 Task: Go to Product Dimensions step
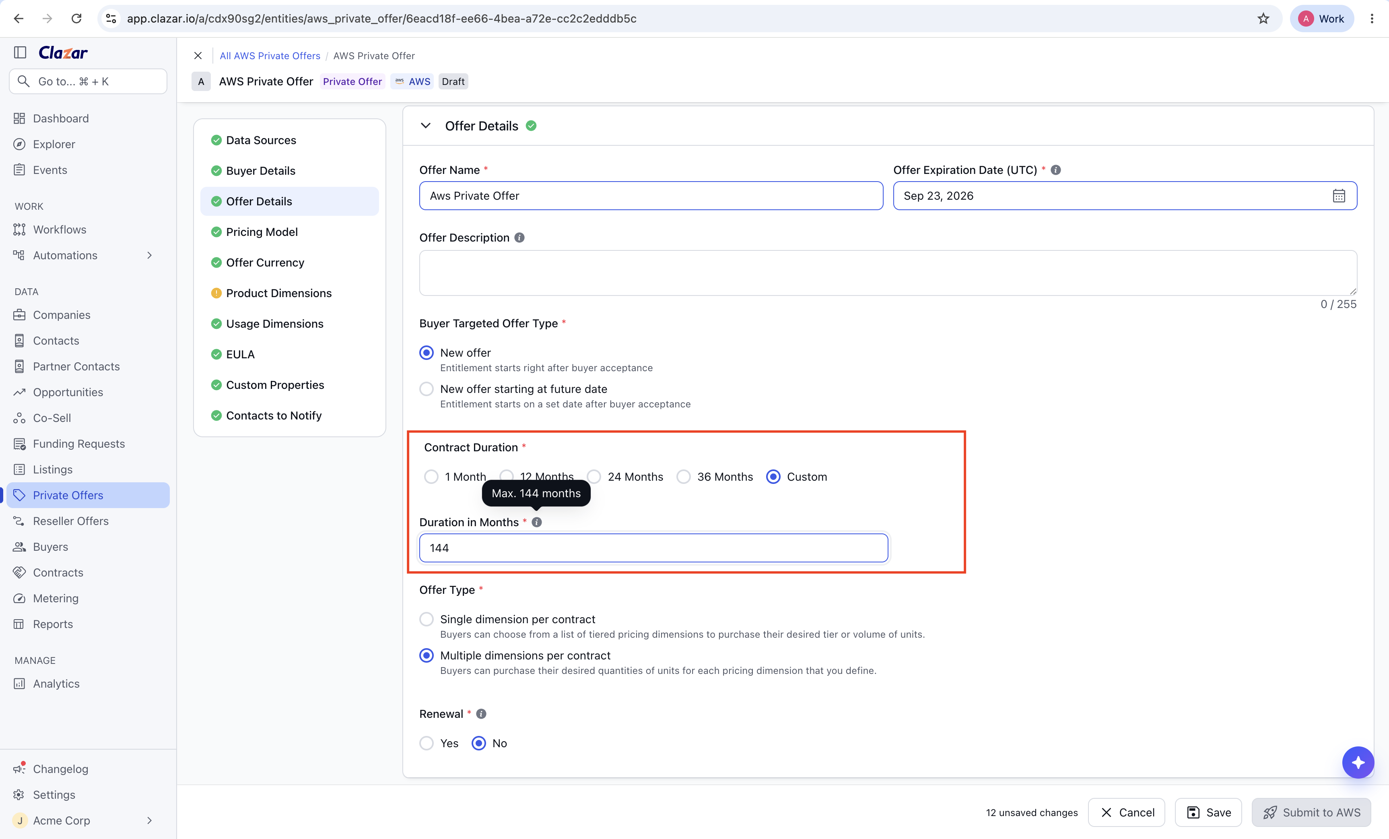pyautogui.click(x=289, y=293)
